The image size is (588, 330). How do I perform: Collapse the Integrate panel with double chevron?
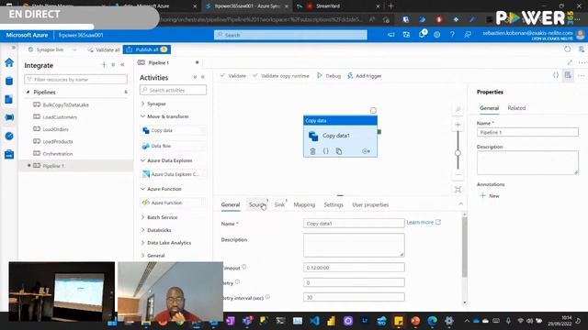click(x=122, y=65)
